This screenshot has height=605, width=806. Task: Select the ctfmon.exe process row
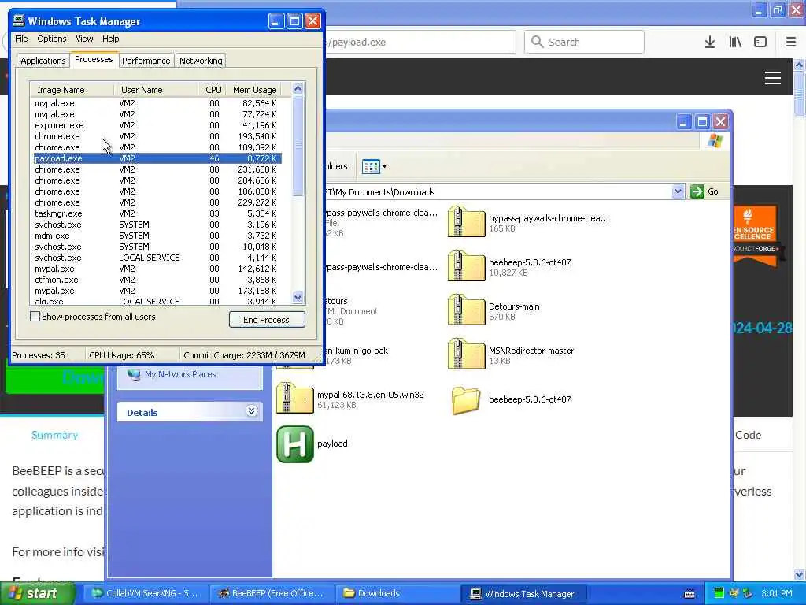tap(157, 280)
